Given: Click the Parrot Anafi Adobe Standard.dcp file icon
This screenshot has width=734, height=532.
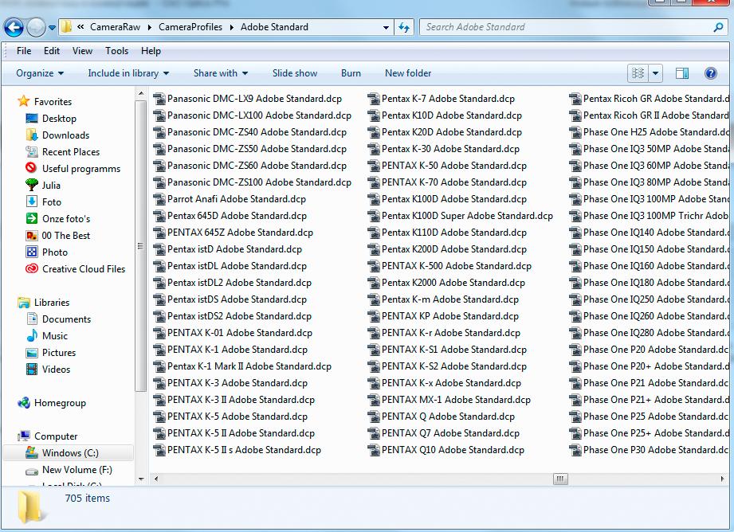Looking at the screenshot, I should [x=159, y=199].
